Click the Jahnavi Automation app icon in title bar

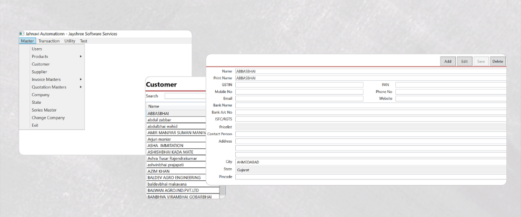[x=22, y=34]
